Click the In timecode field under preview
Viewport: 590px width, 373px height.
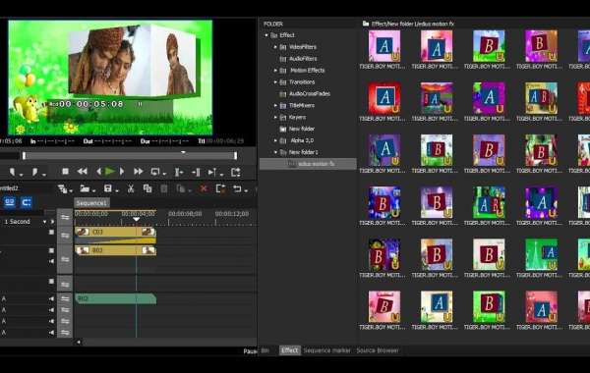[x=52, y=141]
